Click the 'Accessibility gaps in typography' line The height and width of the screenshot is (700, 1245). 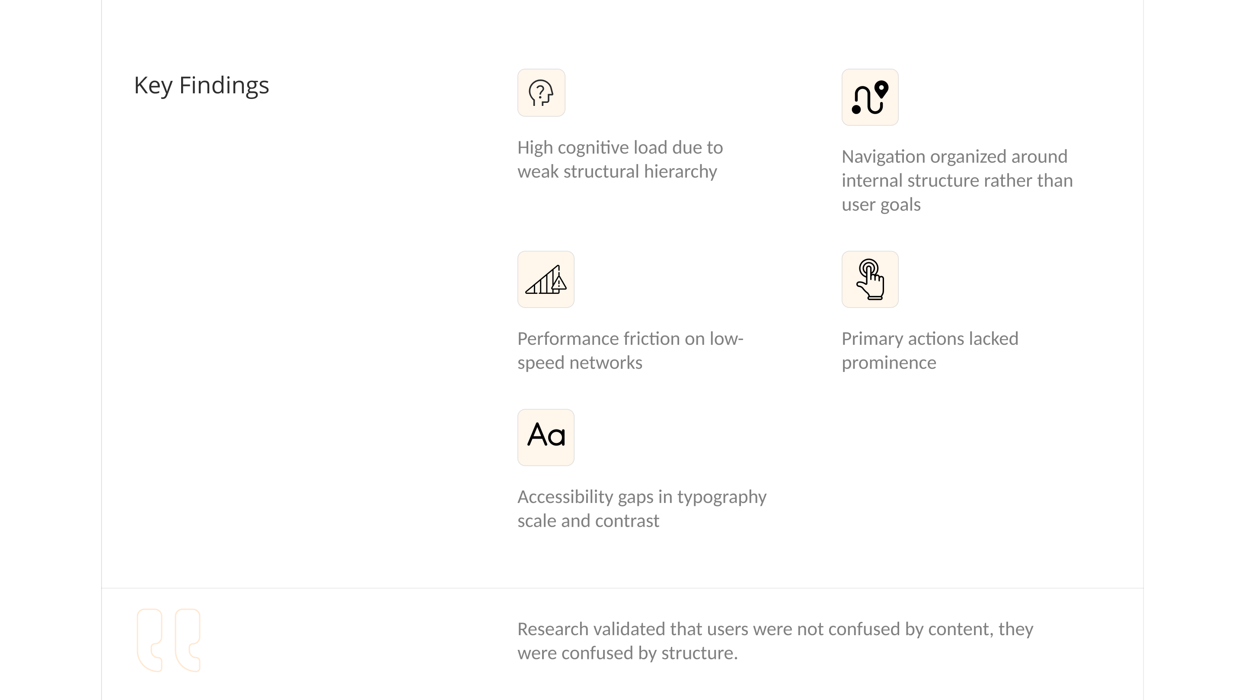pos(642,497)
